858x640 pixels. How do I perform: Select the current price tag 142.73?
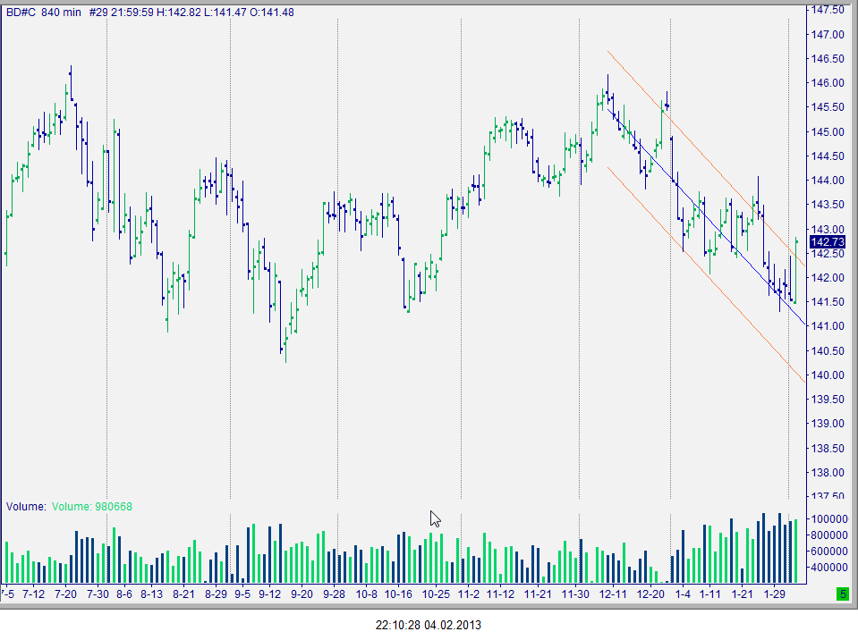pyautogui.click(x=828, y=242)
